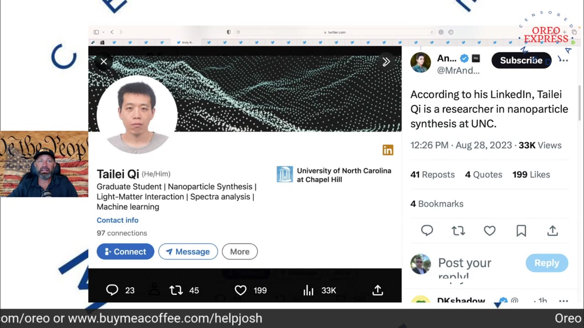Bookmark the tweet via bookmark icon
Viewport: 584px width, 328px height.
521,231
